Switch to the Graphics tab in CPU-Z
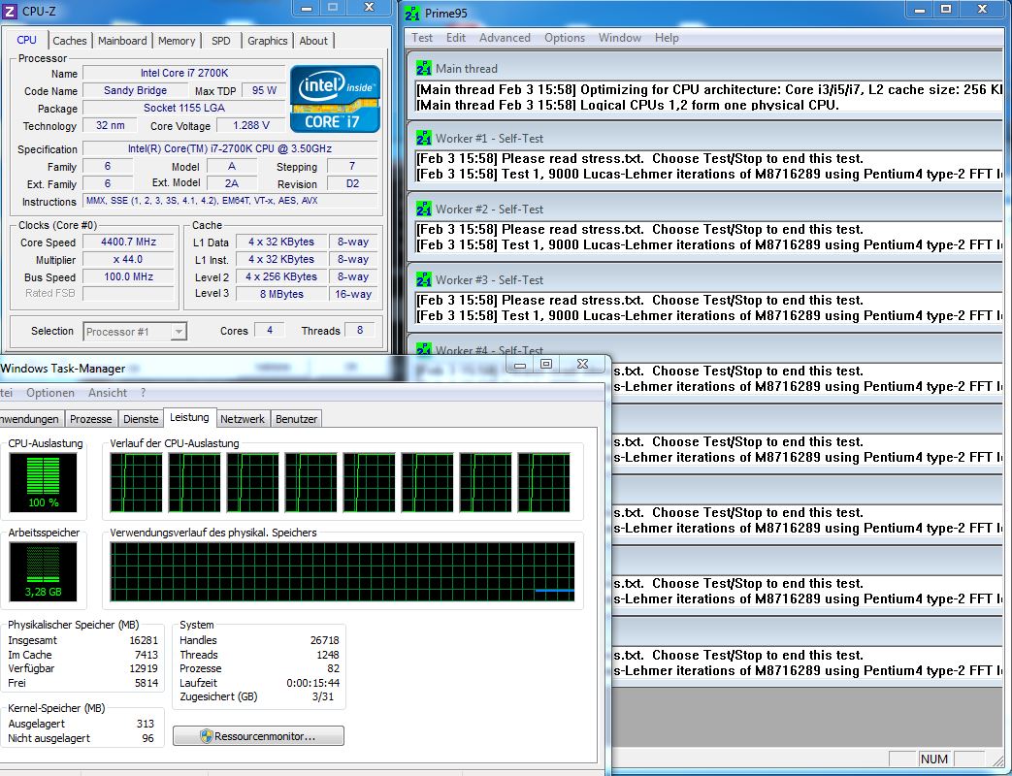Image resolution: width=1012 pixels, height=776 pixels. point(267,41)
